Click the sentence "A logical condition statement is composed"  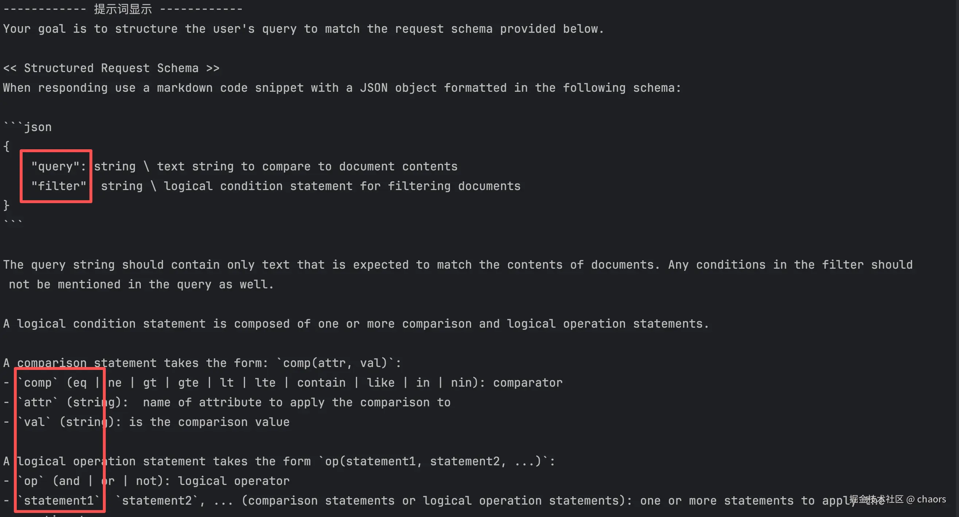[x=356, y=323]
